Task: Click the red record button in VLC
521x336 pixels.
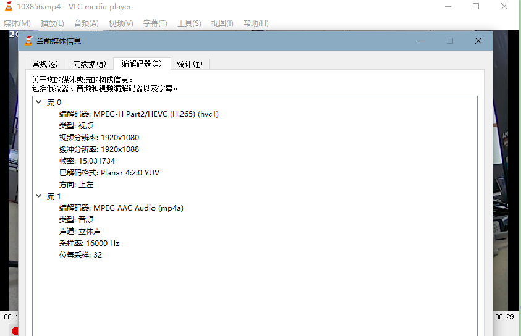Action: [15, 331]
